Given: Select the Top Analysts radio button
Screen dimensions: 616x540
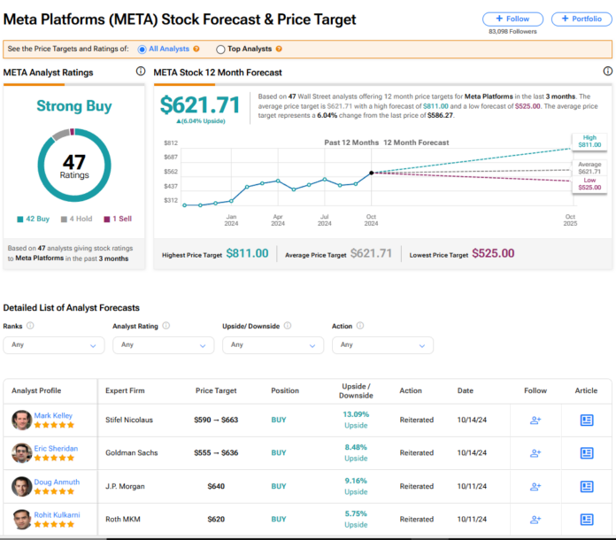Looking at the screenshot, I should click(220, 50).
